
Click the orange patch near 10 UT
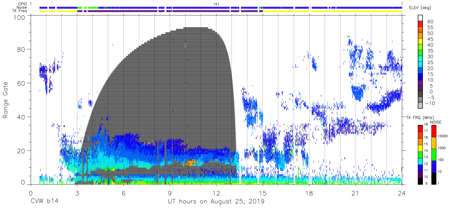190,162
